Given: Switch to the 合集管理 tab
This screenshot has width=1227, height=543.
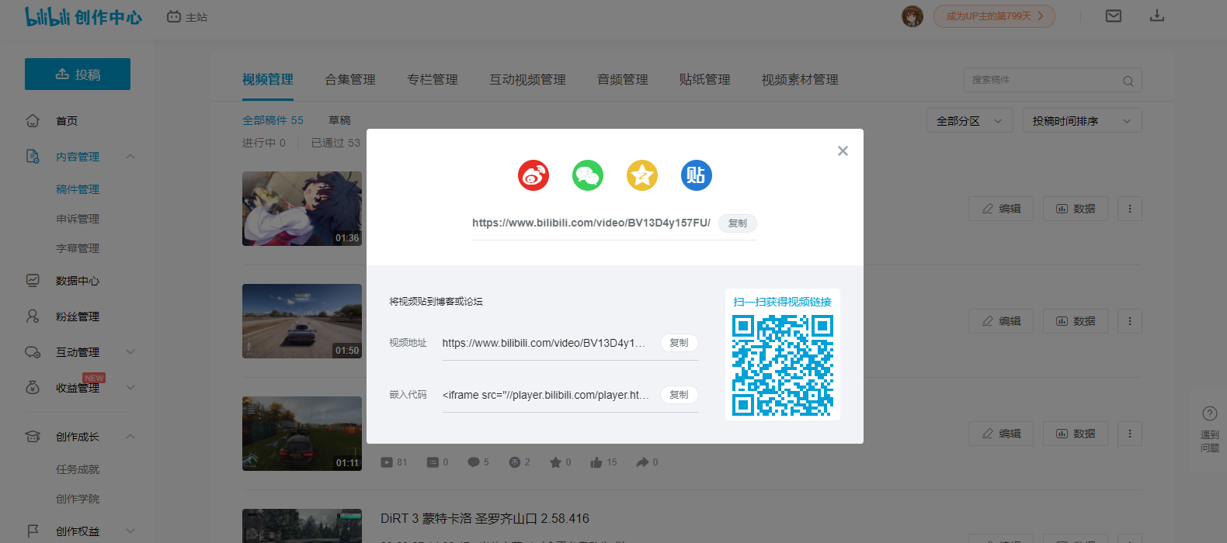Looking at the screenshot, I should pos(350,80).
